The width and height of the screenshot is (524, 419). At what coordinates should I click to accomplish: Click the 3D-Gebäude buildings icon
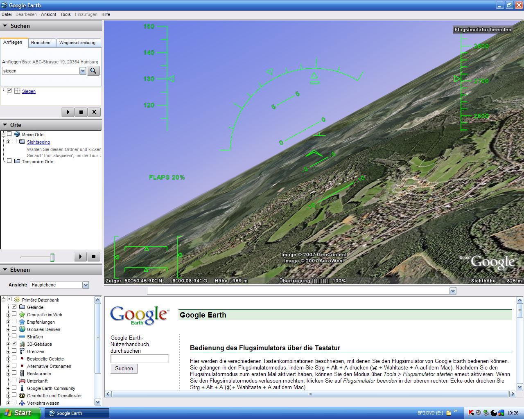22,344
